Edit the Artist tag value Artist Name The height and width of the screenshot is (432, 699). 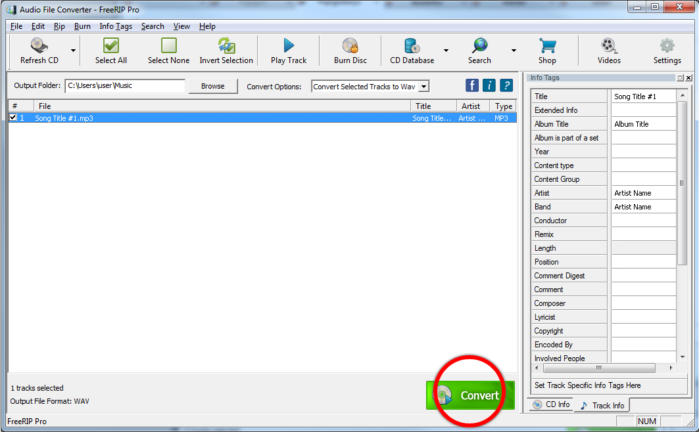pyautogui.click(x=644, y=192)
